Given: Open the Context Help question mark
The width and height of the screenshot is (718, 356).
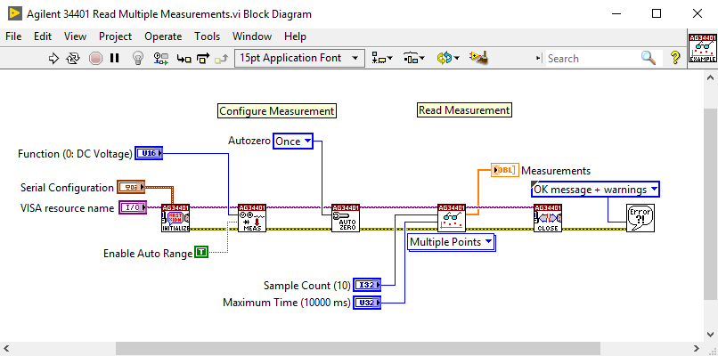Looking at the screenshot, I should pos(677,58).
